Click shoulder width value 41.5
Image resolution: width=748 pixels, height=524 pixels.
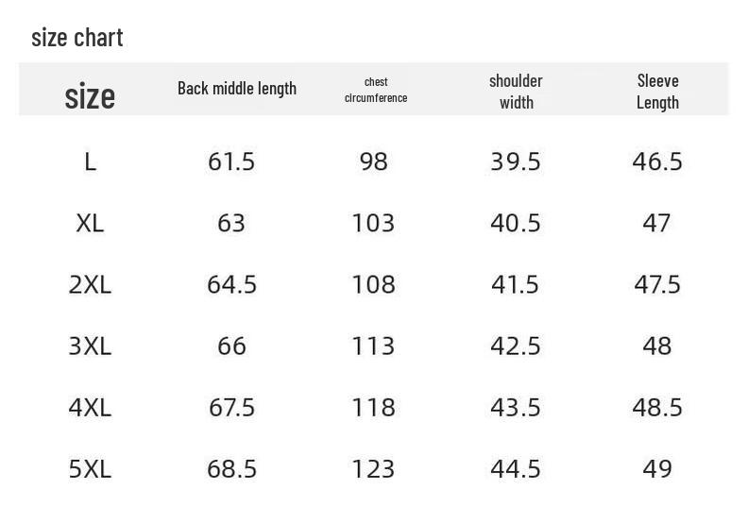pyautogui.click(x=516, y=284)
